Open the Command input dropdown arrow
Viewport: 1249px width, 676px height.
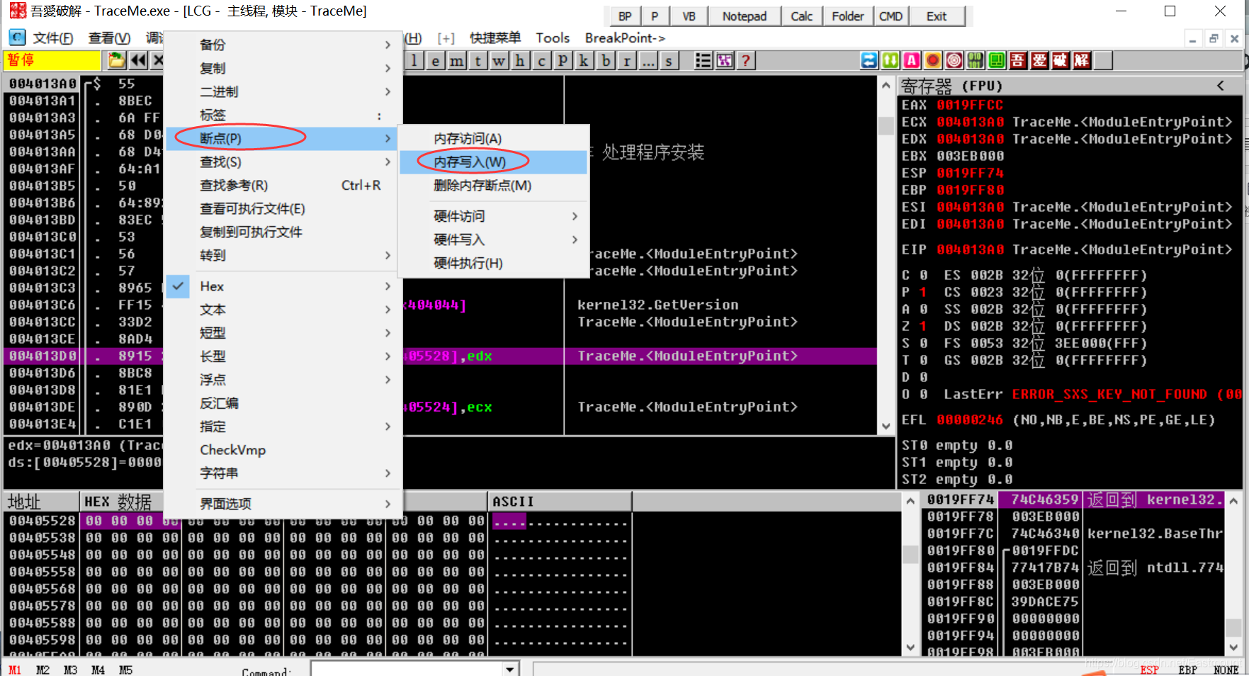pos(510,669)
